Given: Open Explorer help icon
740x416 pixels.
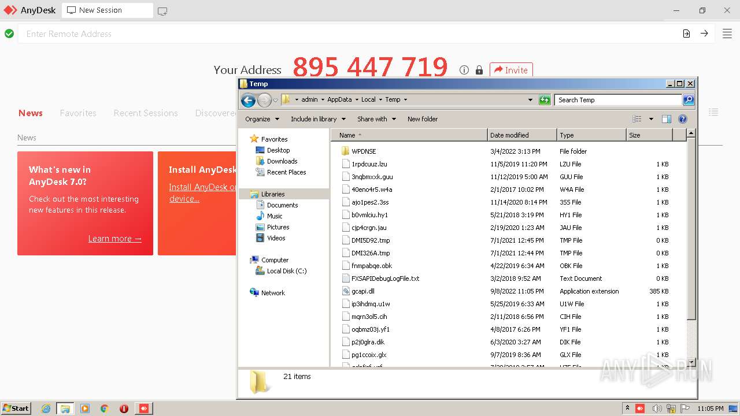Looking at the screenshot, I should pos(683,119).
